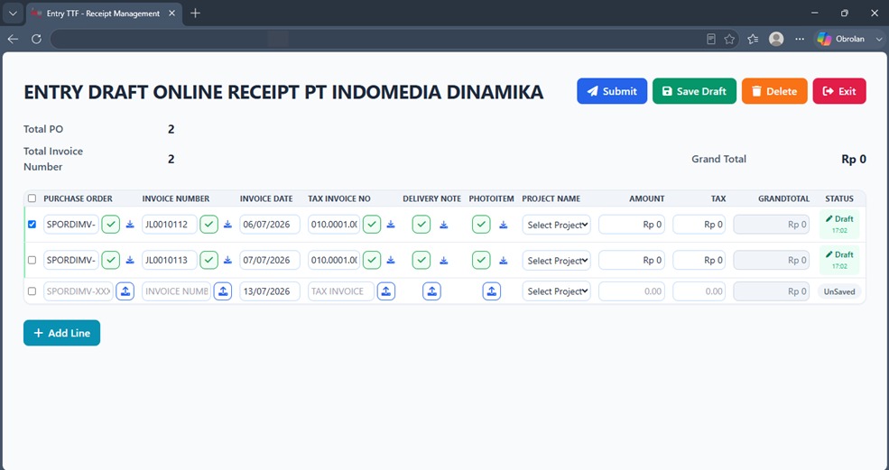Click Amount field in JL0010112 row
Viewport: 889px width, 470px height.
(x=632, y=225)
